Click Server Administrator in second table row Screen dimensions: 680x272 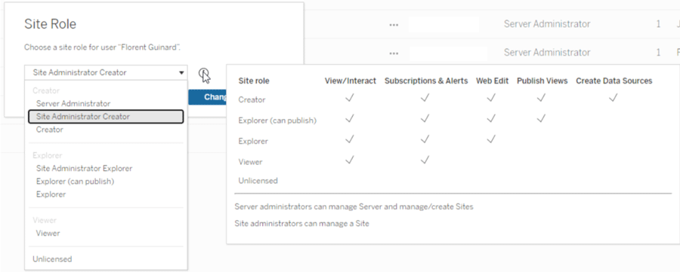click(x=547, y=52)
